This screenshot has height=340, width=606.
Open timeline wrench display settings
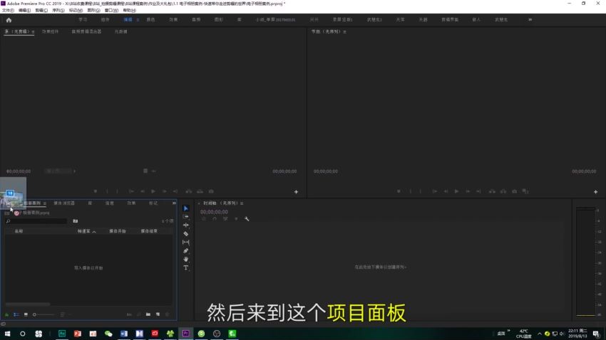[247, 219]
